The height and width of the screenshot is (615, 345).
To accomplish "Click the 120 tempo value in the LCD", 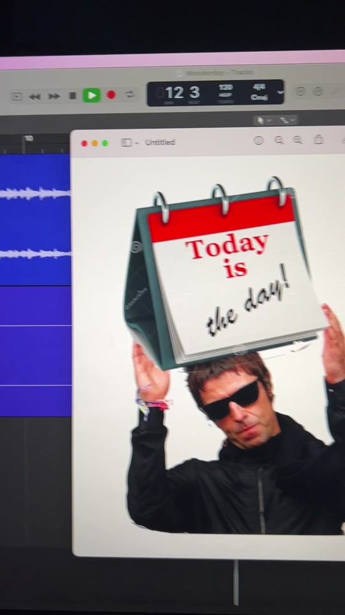I will coord(226,87).
